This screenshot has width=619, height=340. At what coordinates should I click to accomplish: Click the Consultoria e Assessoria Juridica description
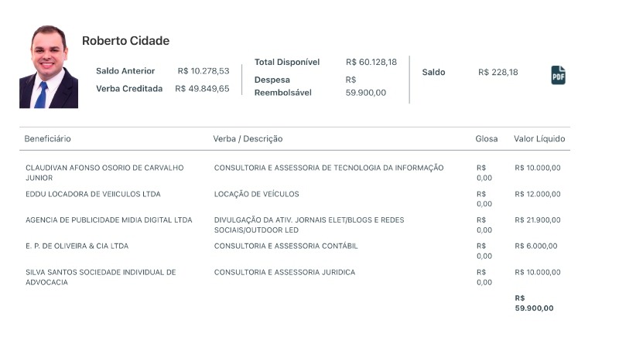pyautogui.click(x=284, y=273)
